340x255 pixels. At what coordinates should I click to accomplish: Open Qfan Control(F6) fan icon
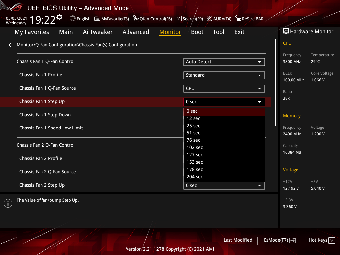pos(136,19)
